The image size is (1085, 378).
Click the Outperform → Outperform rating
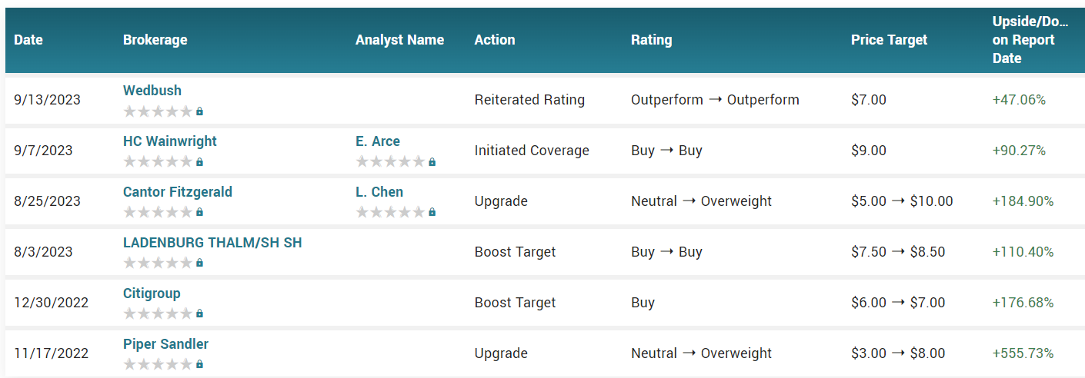(x=715, y=100)
